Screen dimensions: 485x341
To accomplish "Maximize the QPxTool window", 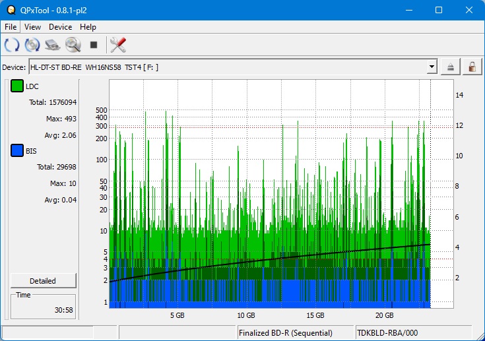I will coord(439,10).
